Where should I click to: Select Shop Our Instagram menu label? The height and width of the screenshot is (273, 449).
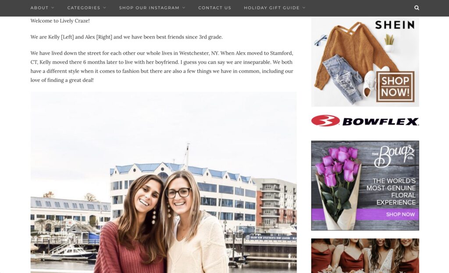(x=149, y=8)
